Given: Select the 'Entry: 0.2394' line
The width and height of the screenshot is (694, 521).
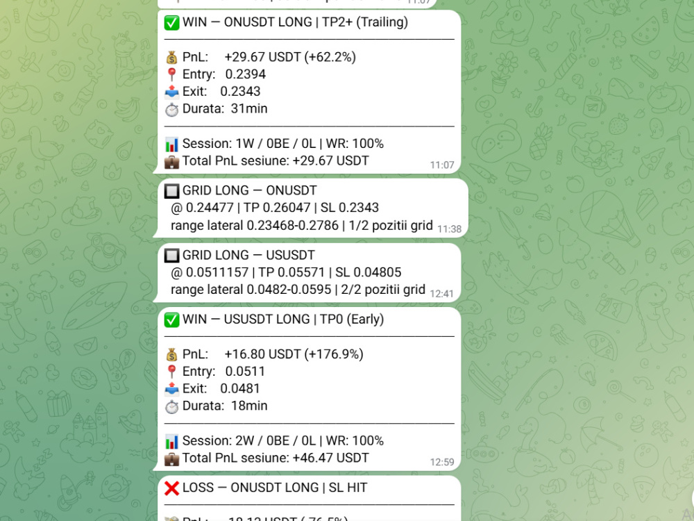Looking at the screenshot, I should click(224, 74).
